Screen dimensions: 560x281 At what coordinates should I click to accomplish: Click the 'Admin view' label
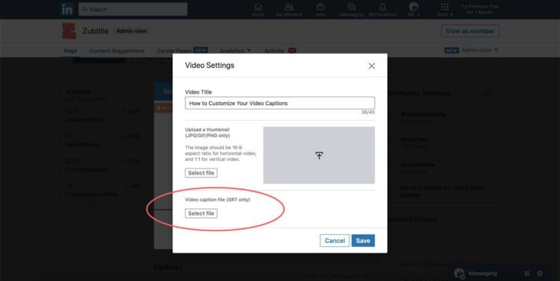131,31
